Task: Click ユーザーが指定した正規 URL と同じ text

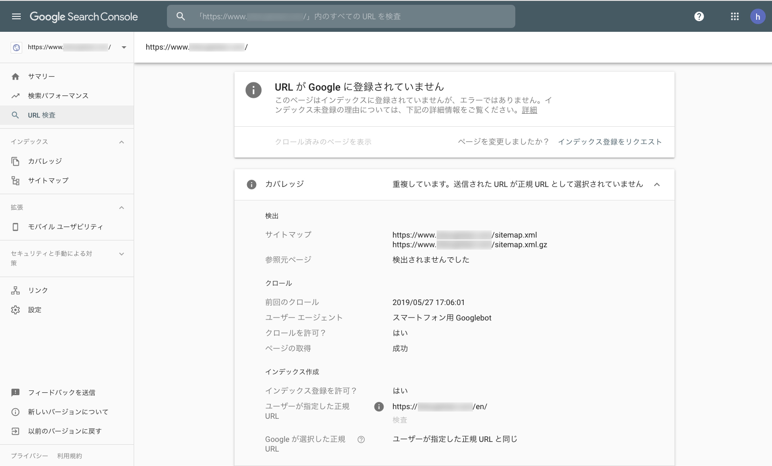Action: coord(455,439)
